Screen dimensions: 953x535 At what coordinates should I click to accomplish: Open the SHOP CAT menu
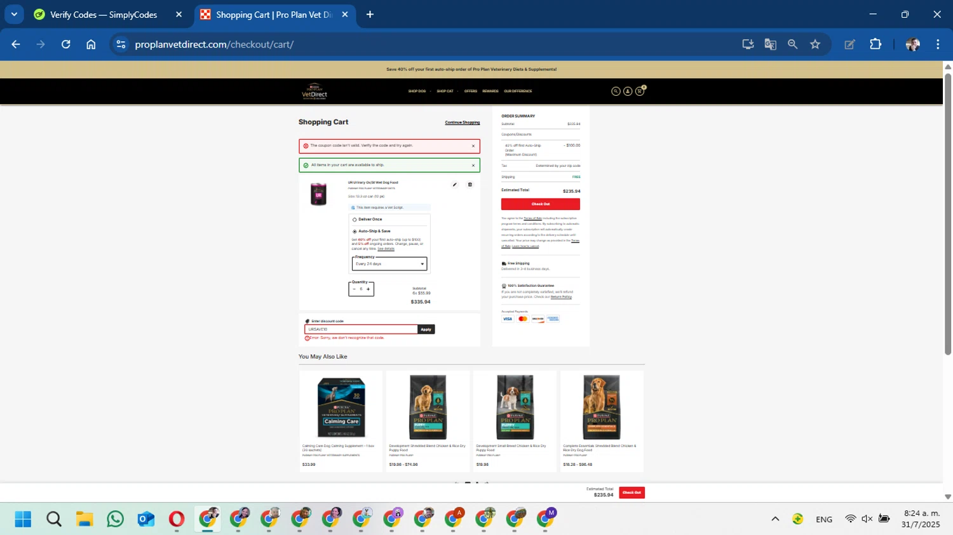point(445,91)
